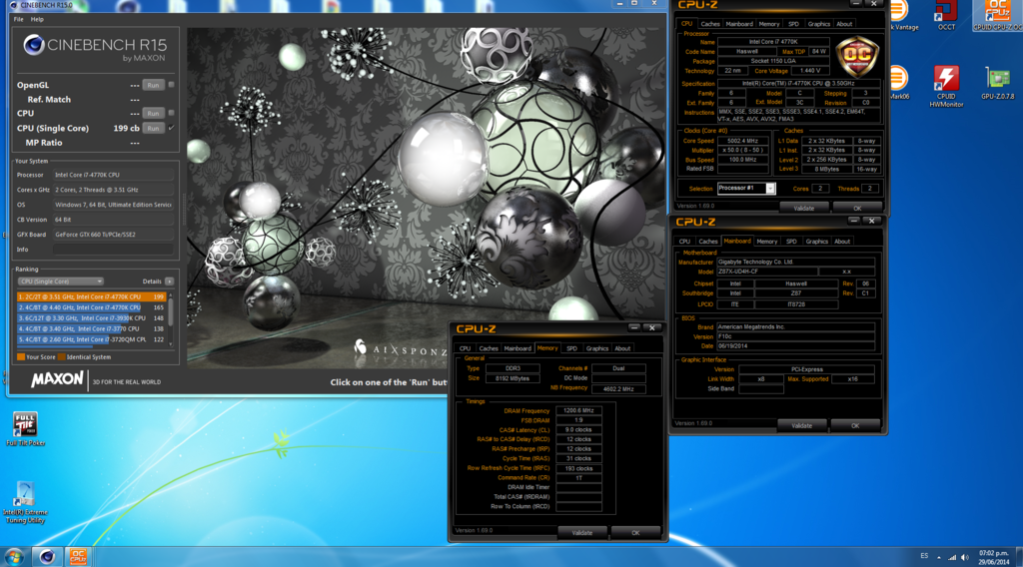Open the File menu in Cinebench

(x=18, y=20)
